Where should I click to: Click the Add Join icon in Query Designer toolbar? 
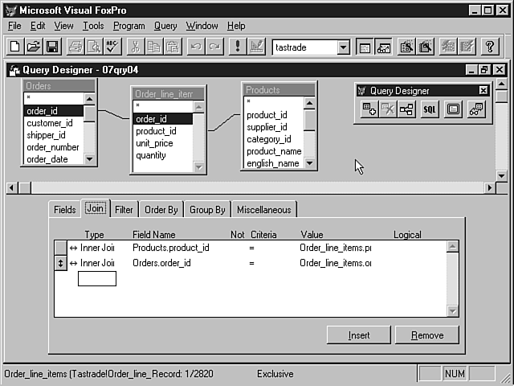pos(406,109)
